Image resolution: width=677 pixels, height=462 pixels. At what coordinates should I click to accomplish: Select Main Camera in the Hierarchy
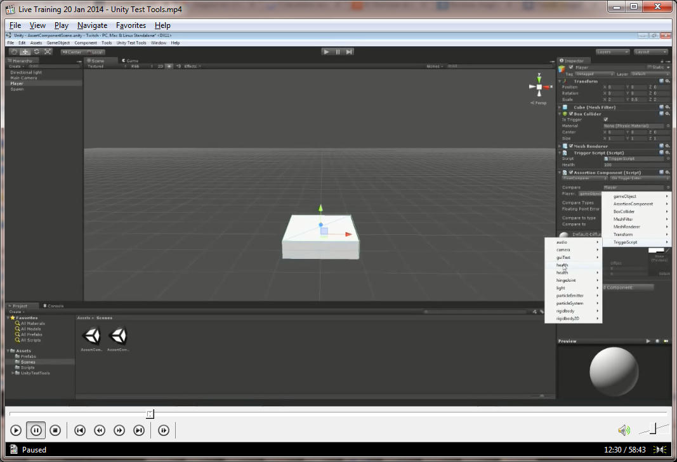click(23, 77)
